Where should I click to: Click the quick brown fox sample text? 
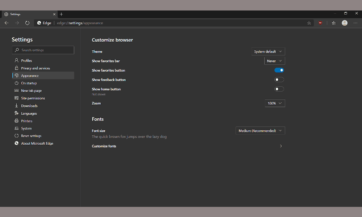click(x=129, y=136)
